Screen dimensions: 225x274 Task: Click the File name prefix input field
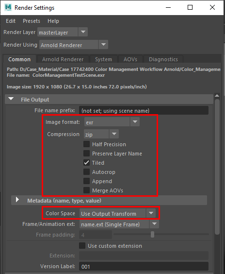coord(144,111)
